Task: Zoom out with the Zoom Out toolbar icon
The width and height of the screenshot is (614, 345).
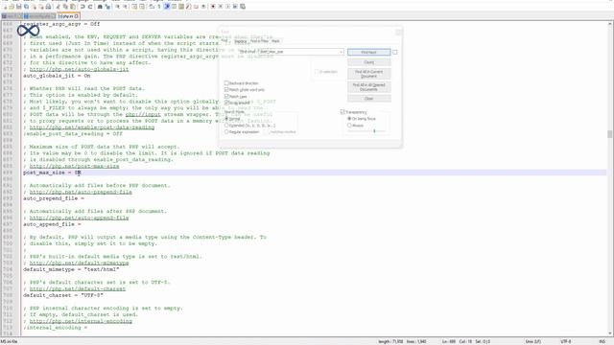Action: (x=125, y=7)
